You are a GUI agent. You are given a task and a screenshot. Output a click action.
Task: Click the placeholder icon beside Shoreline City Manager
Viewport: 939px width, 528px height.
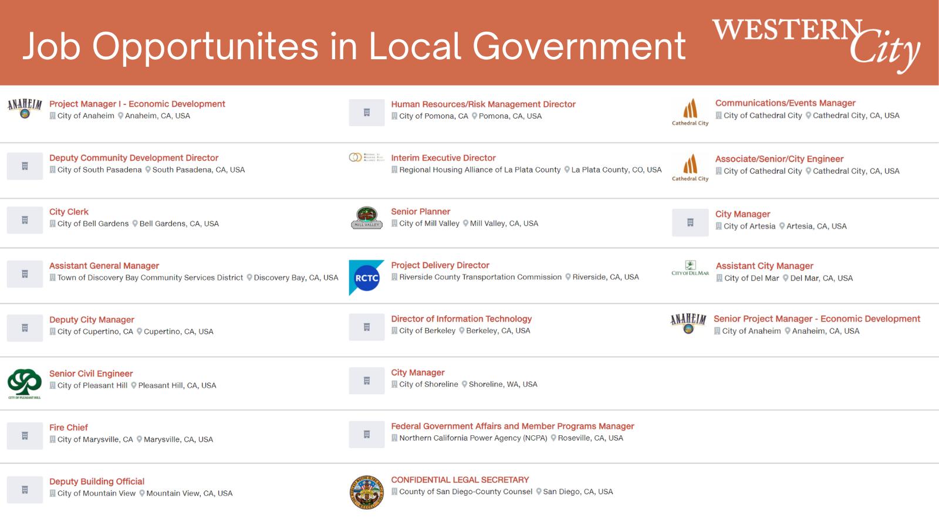point(367,381)
